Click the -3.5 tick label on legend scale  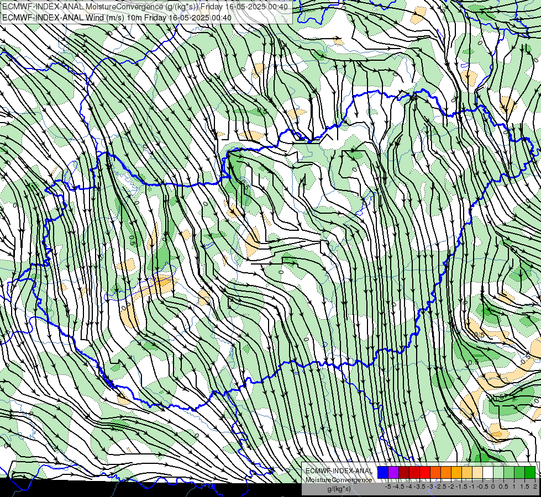pos(419,487)
